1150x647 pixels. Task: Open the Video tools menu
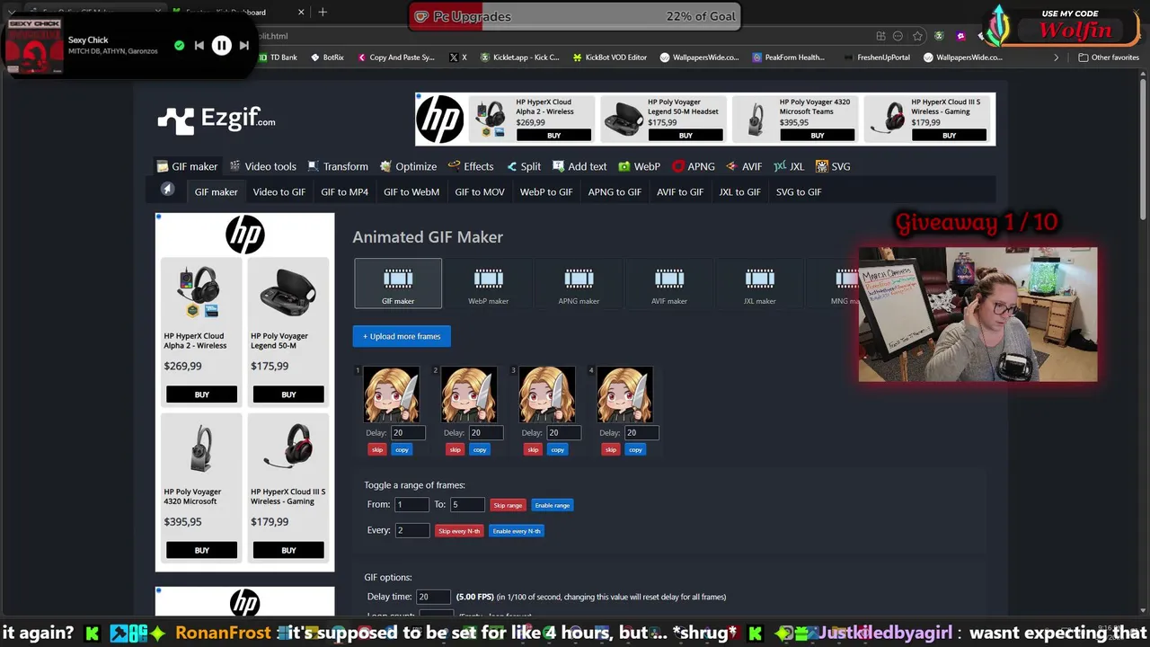[262, 166]
